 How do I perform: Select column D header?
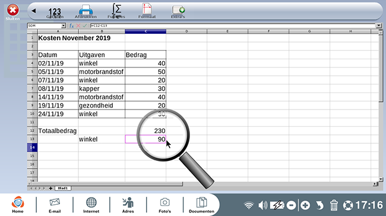pyautogui.click(x=186, y=31)
